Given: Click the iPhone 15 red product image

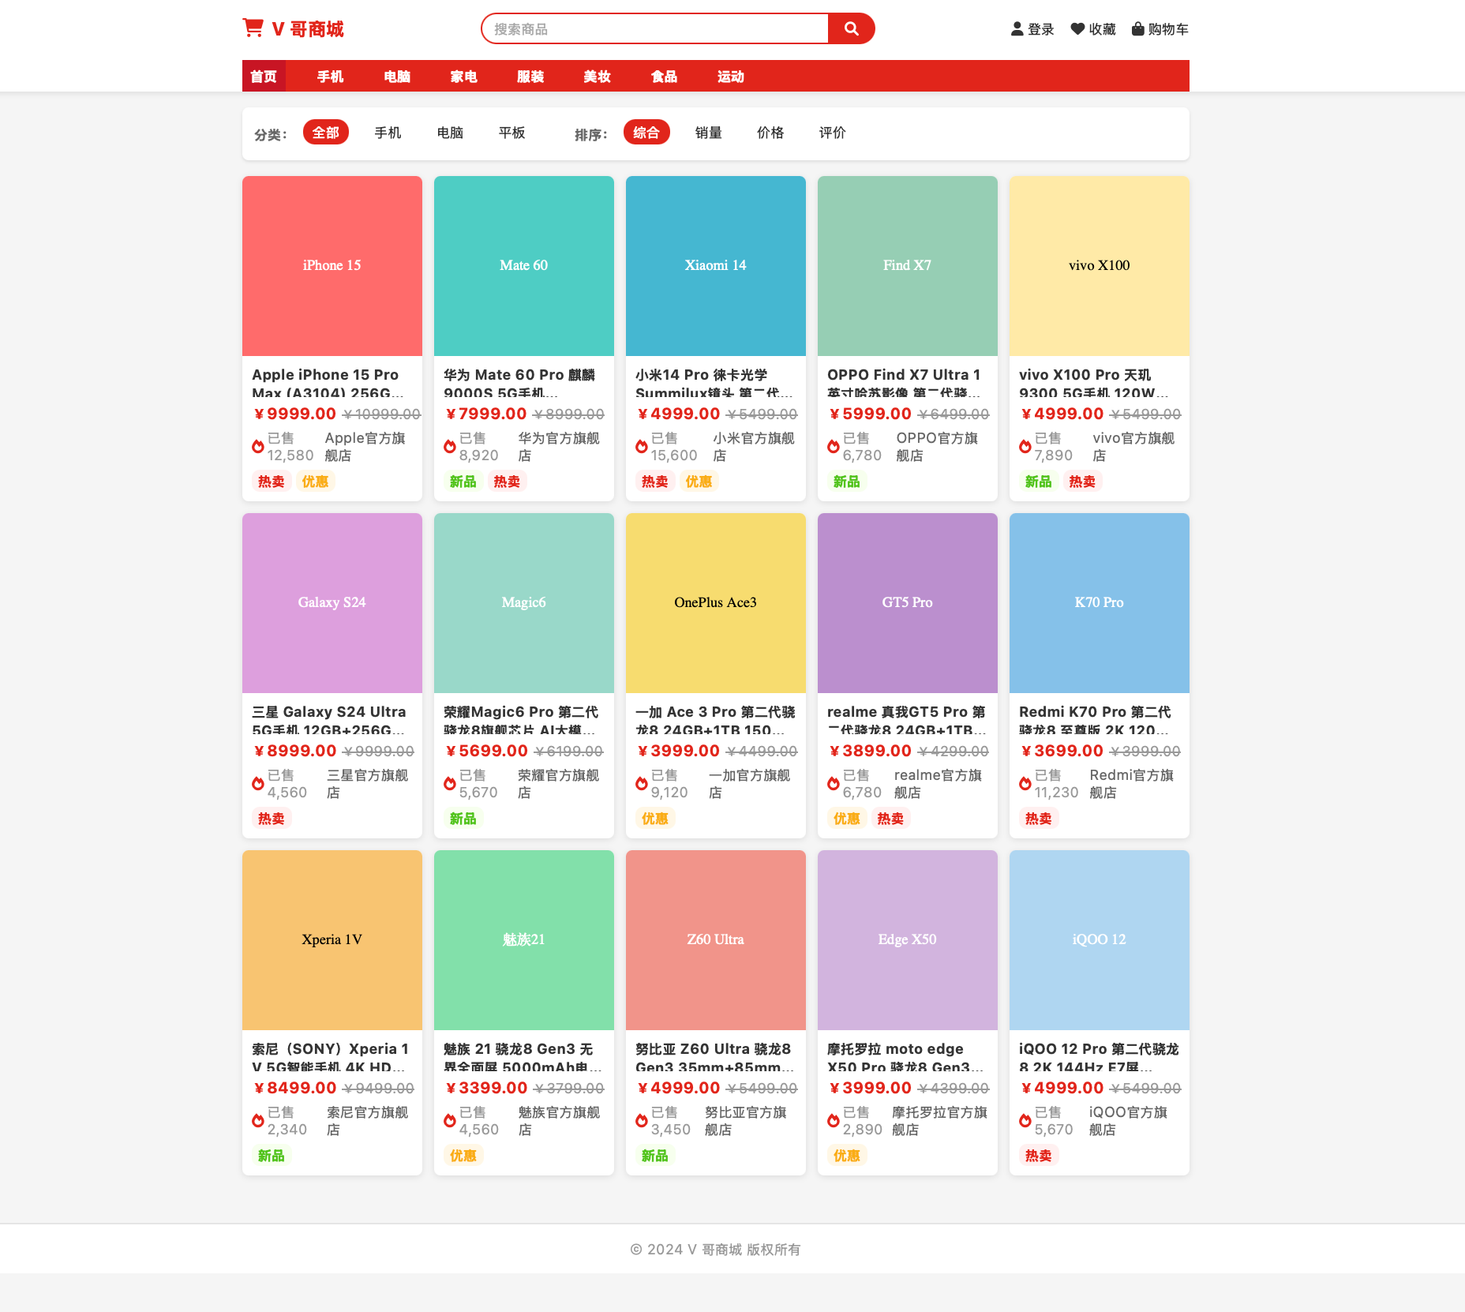Looking at the screenshot, I should (332, 266).
